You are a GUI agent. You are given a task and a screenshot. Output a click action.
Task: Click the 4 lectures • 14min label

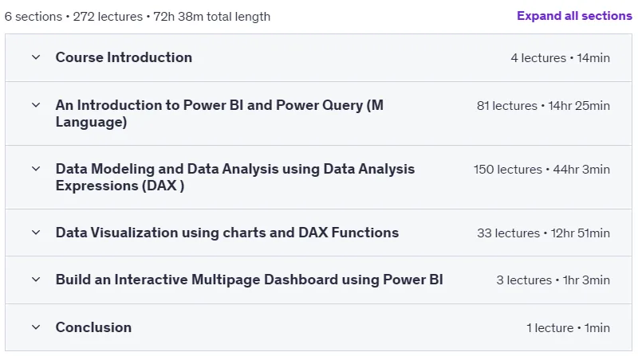coord(561,58)
